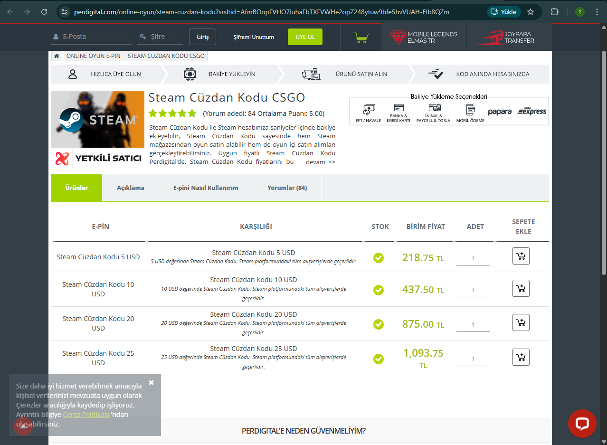Add Steam Cüzdan Kodu 20 USD to cart
Image resolution: width=607 pixels, height=445 pixels.
pyautogui.click(x=521, y=322)
